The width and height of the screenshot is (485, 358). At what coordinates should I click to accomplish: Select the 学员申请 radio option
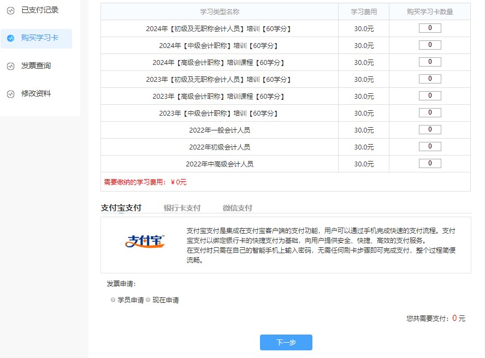pos(113,299)
